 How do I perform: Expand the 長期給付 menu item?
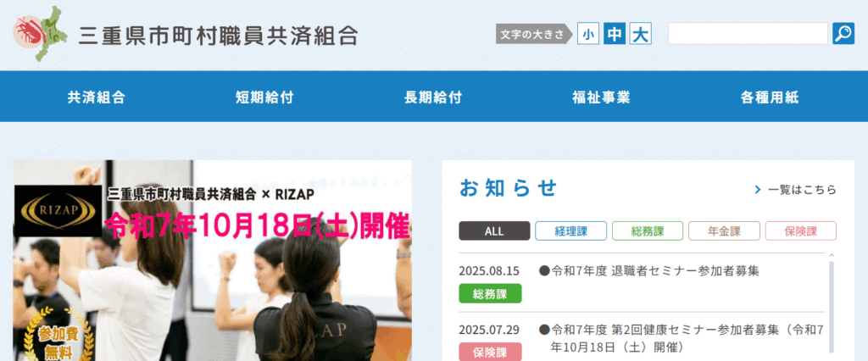433,97
